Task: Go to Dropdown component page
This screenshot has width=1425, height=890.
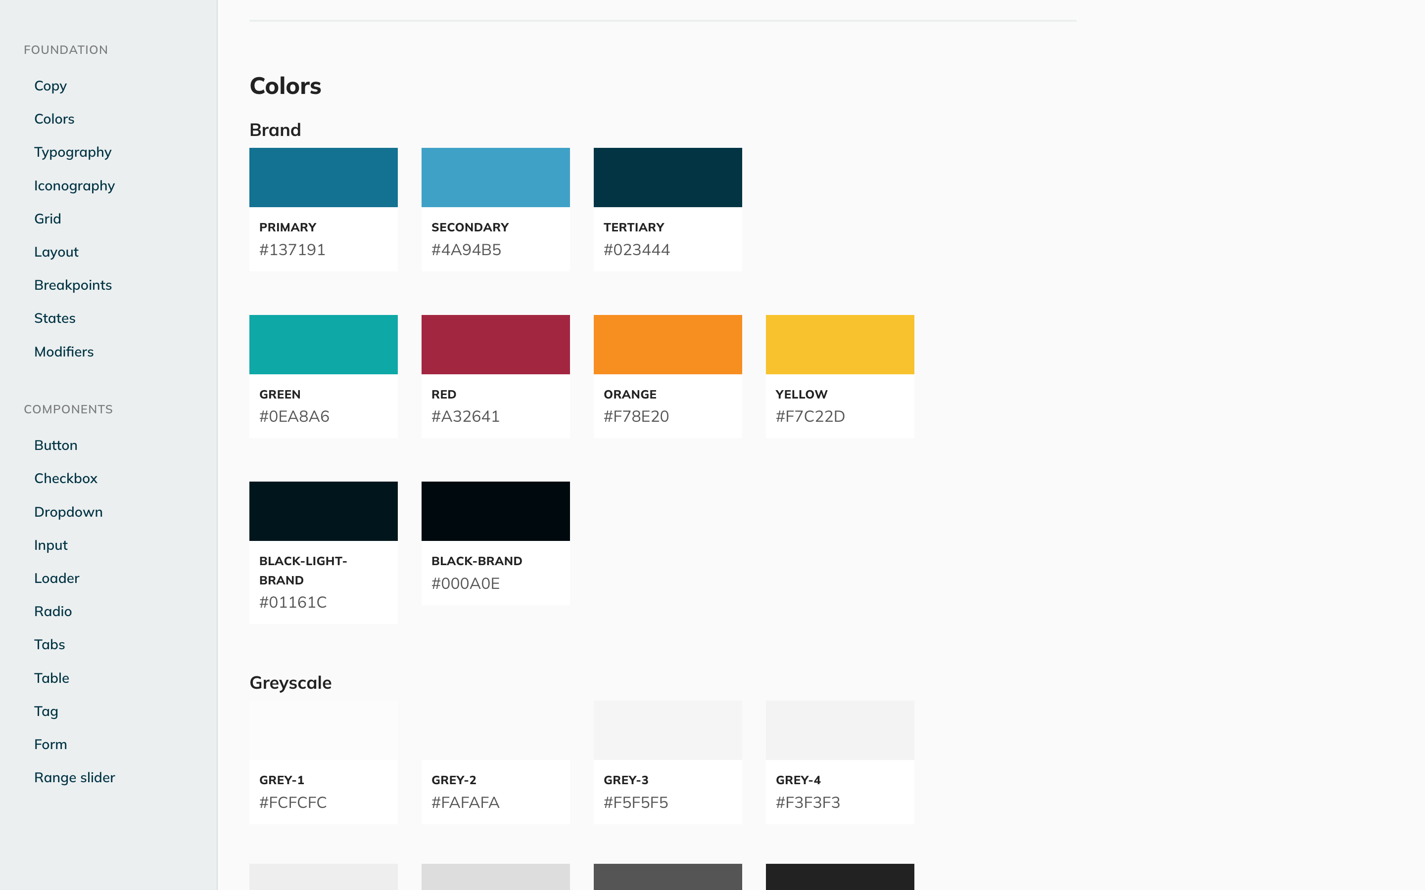Action: tap(68, 512)
